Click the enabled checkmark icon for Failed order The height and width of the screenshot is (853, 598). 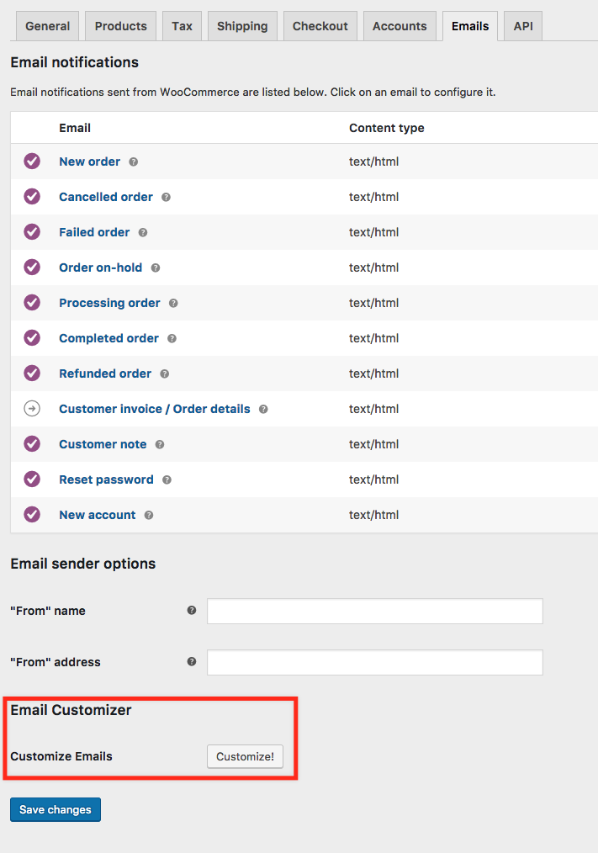point(32,231)
